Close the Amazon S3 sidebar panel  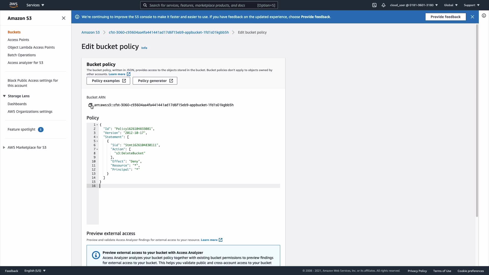click(64, 18)
